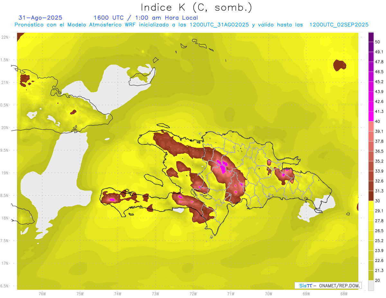Image resolution: width=386 pixels, height=298 pixels.
Task: Click the legend value '23.9'
Action: (379, 250)
